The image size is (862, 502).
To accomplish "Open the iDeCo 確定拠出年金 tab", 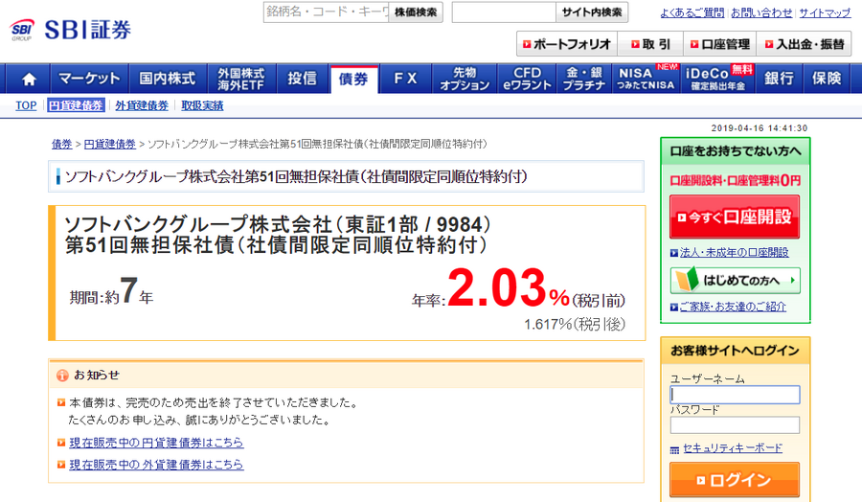I will point(719,79).
